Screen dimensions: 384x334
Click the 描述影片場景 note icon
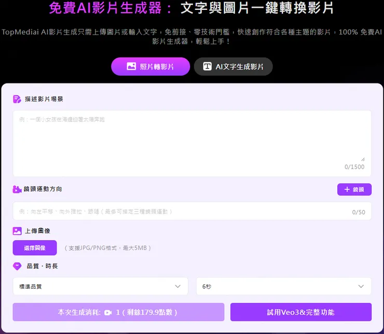pyautogui.click(x=17, y=99)
